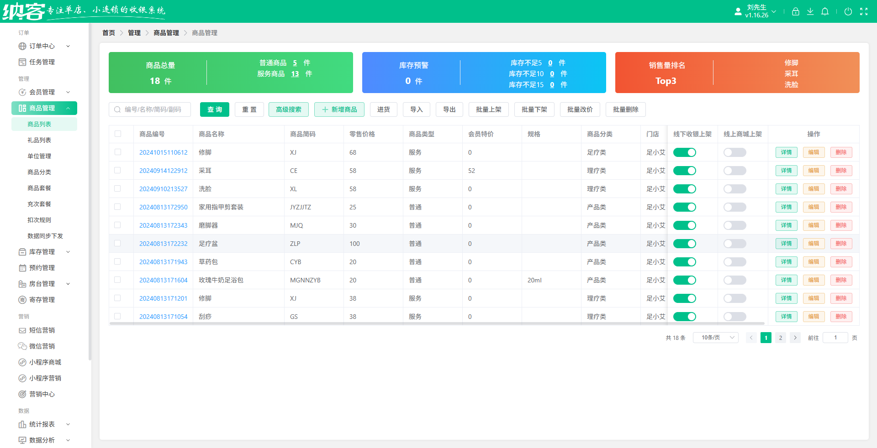Open 预约管理 reservation management icon
Viewport: 877px width, 448px height.
point(22,268)
